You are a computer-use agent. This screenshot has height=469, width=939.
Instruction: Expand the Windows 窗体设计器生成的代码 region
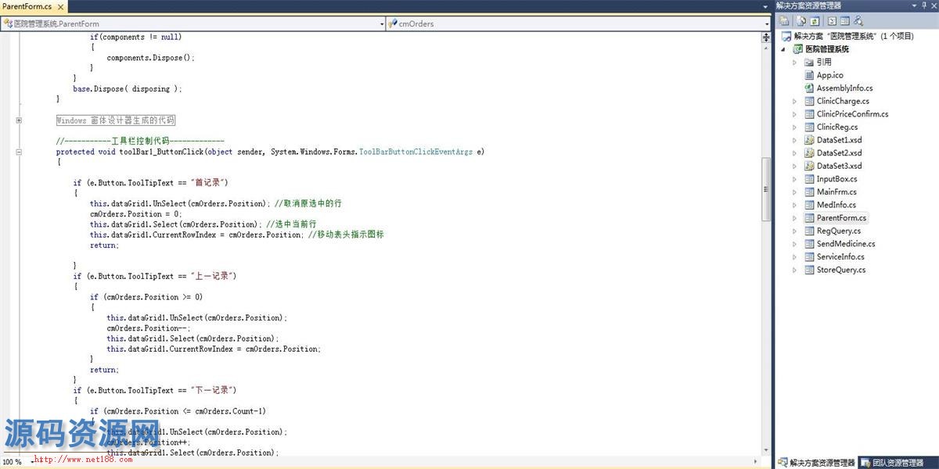pyautogui.click(x=18, y=120)
